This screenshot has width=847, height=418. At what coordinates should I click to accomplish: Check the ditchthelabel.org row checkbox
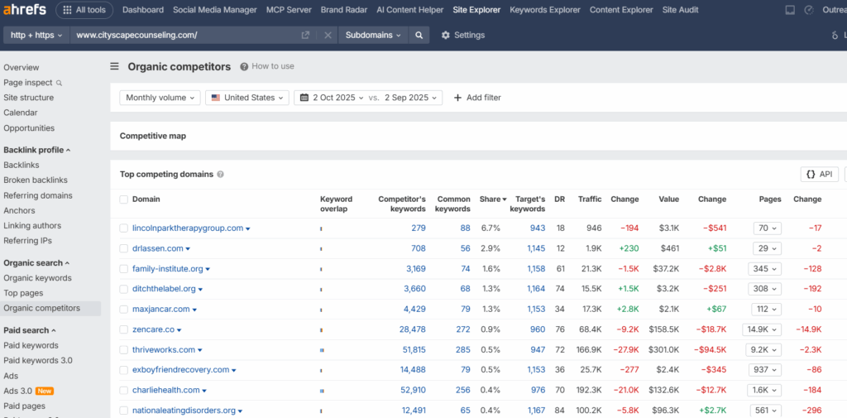click(x=124, y=289)
